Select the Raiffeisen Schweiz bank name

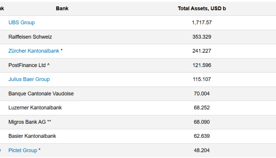click(30, 37)
